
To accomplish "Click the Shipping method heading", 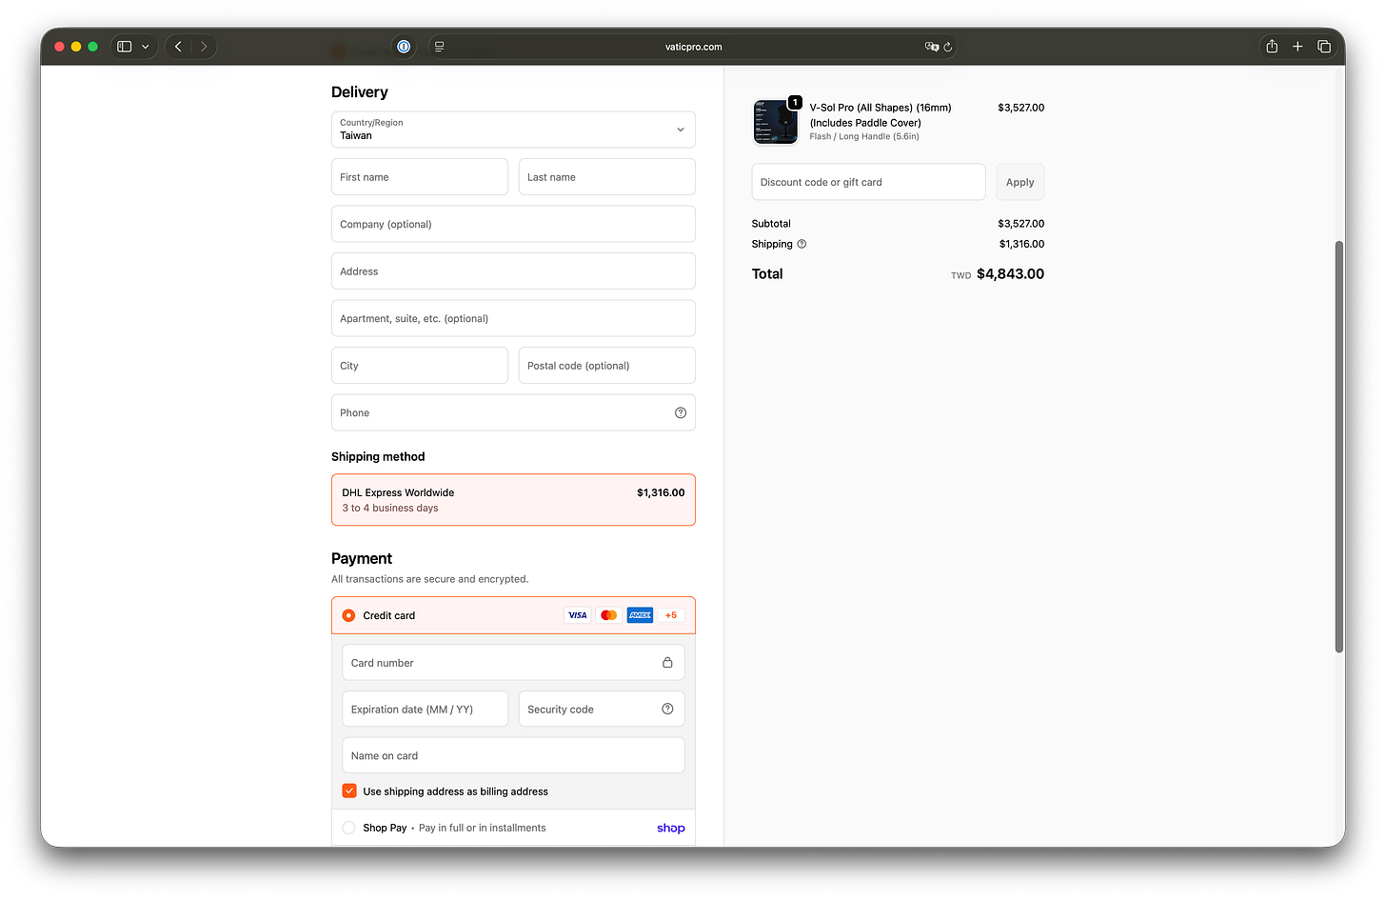I will click(x=378, y=456).
